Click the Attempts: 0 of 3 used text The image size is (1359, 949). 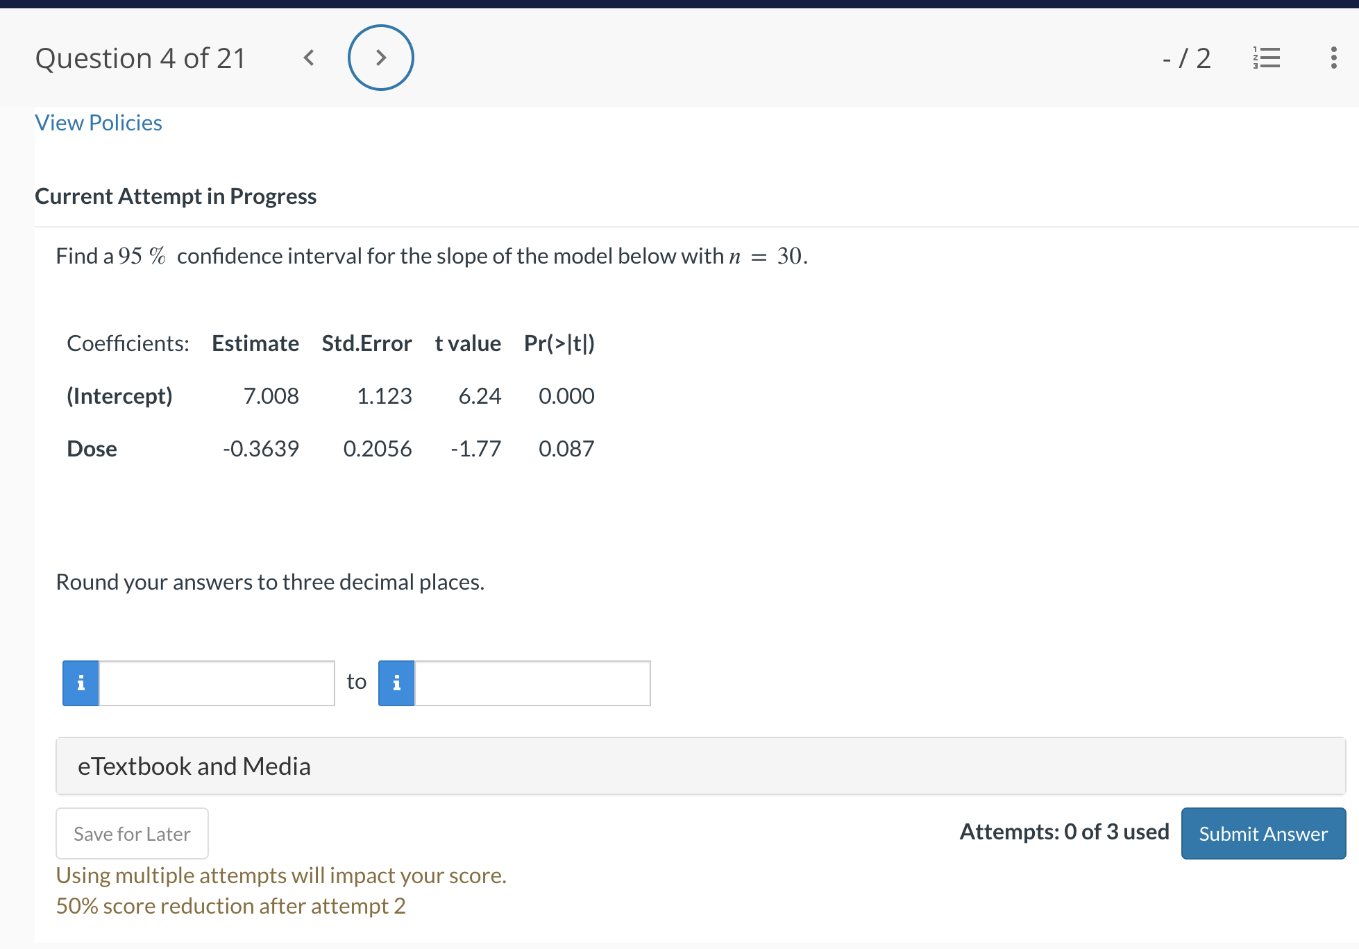1064,832
